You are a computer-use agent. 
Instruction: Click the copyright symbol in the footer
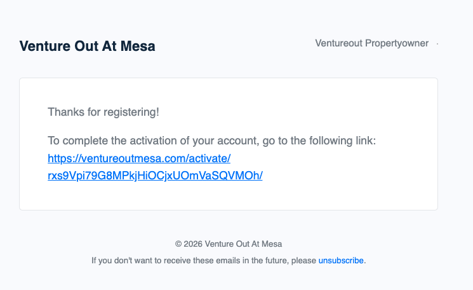point(178,244)
